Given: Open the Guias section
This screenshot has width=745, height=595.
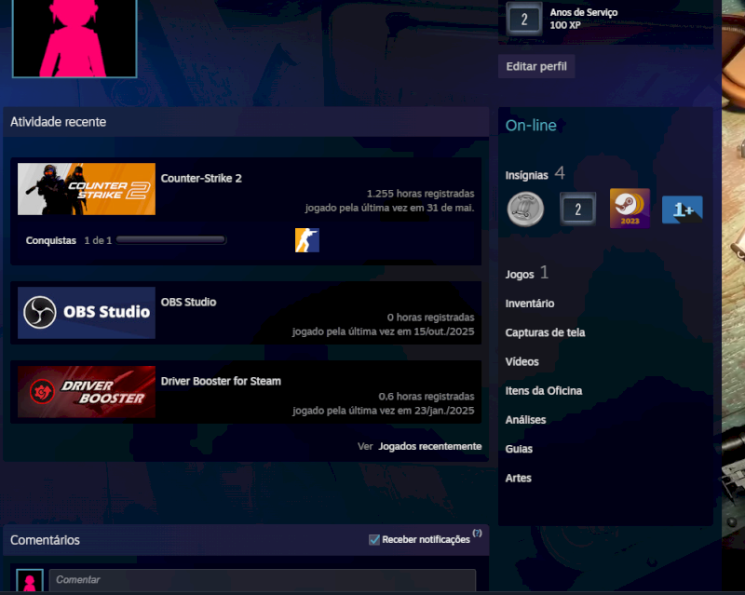Looking at the screenshot, I should point(519,449).
